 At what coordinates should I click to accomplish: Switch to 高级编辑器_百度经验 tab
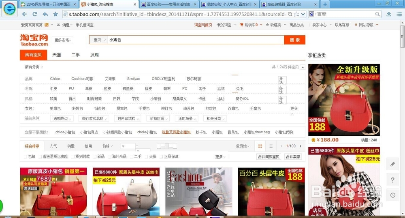(x=289, y=4)
